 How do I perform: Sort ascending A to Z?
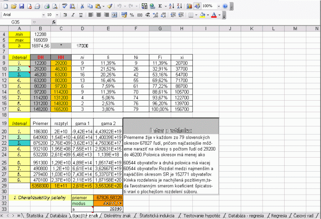click(172, 6)
